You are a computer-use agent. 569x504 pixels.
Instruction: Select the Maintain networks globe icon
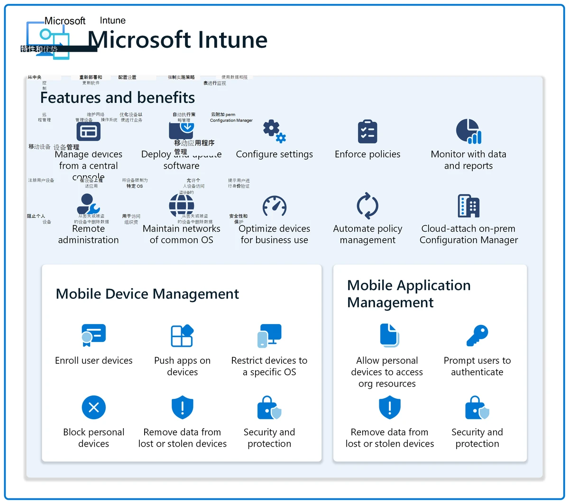tap(182, 206)
